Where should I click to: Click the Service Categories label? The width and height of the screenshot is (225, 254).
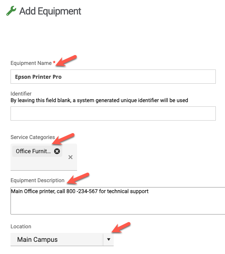click(x=33, y=137)
